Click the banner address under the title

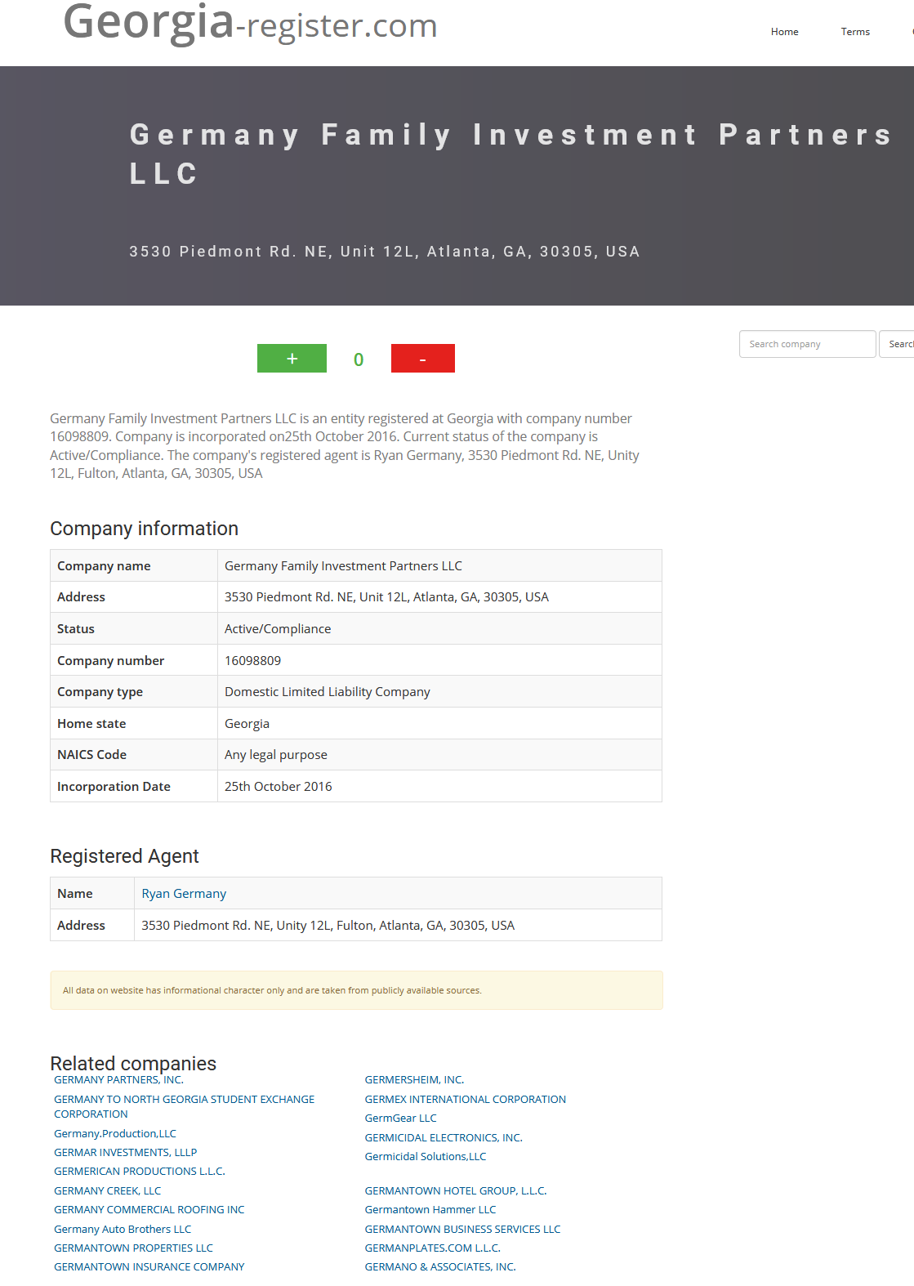pos(385,252)
